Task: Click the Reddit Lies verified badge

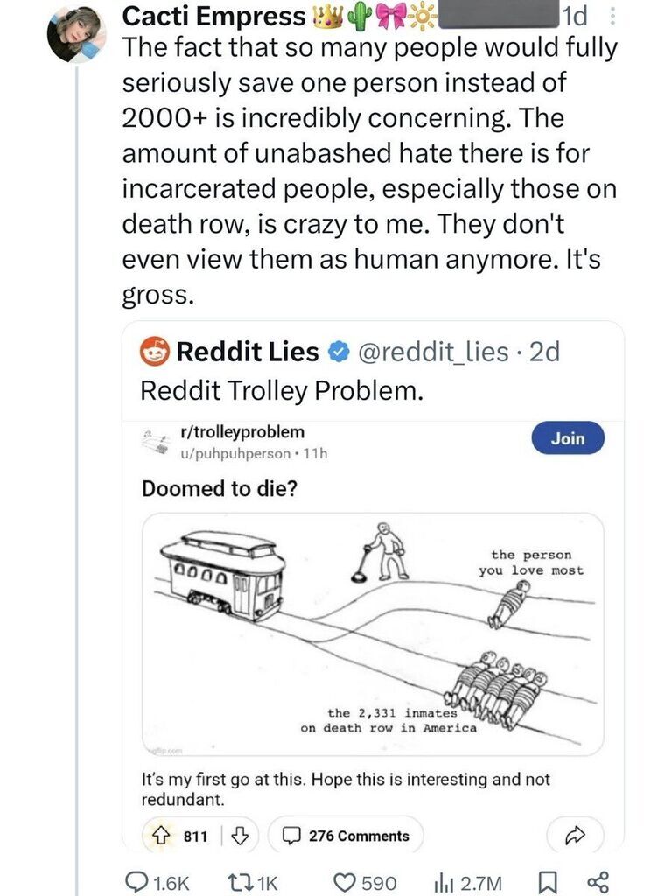Action: point(335,352)
